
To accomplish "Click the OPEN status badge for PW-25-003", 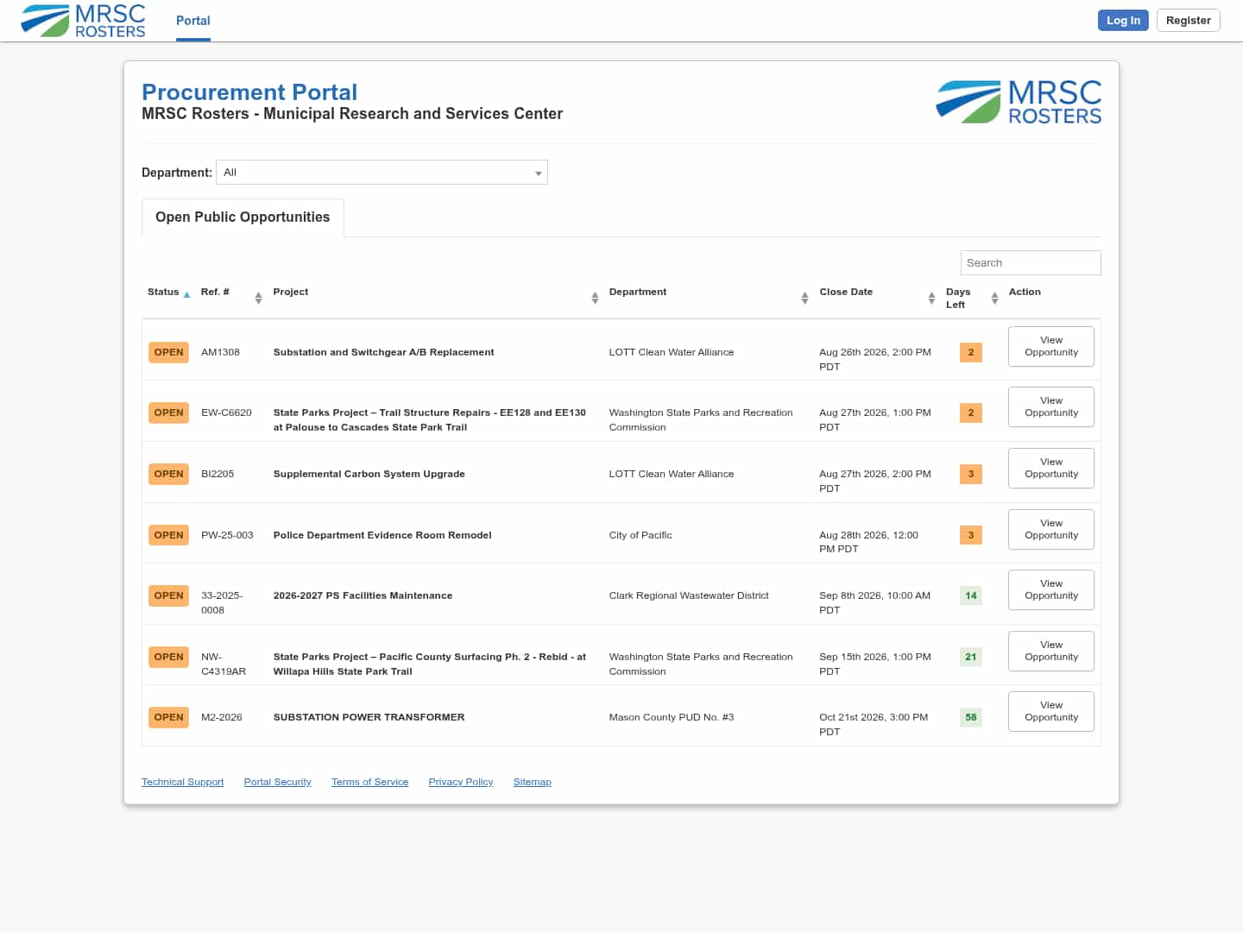I will pos(168,535).
